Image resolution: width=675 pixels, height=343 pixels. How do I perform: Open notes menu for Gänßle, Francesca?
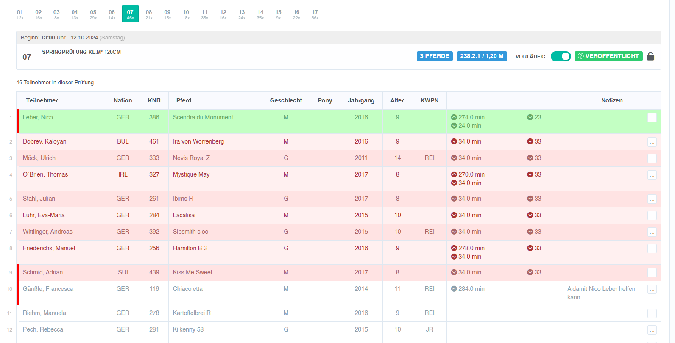point(652,290)
